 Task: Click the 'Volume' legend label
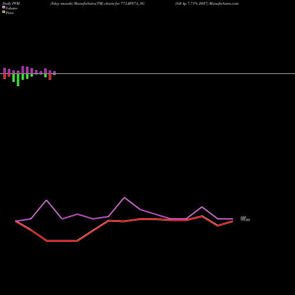click(11, 8)
